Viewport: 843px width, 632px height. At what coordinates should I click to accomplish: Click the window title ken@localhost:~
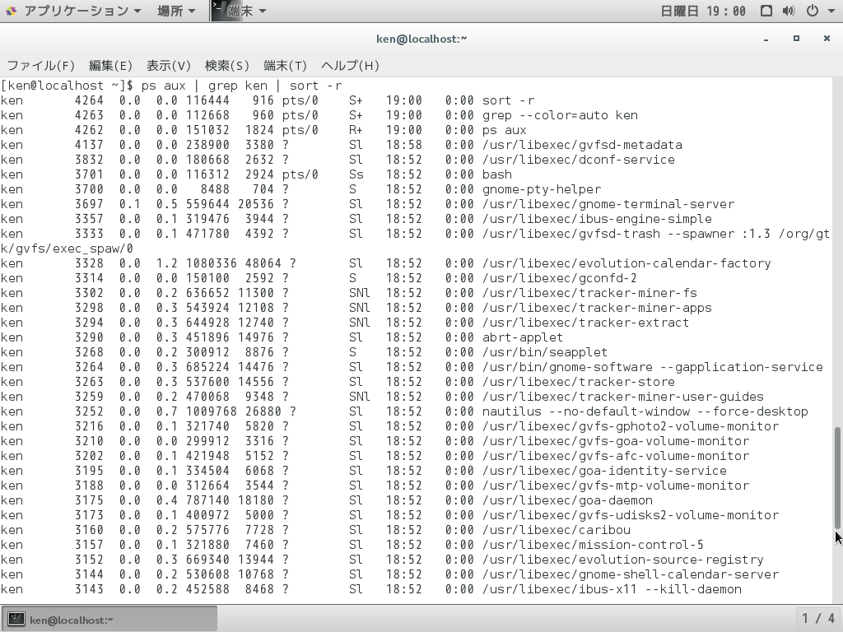click(421, 39)
